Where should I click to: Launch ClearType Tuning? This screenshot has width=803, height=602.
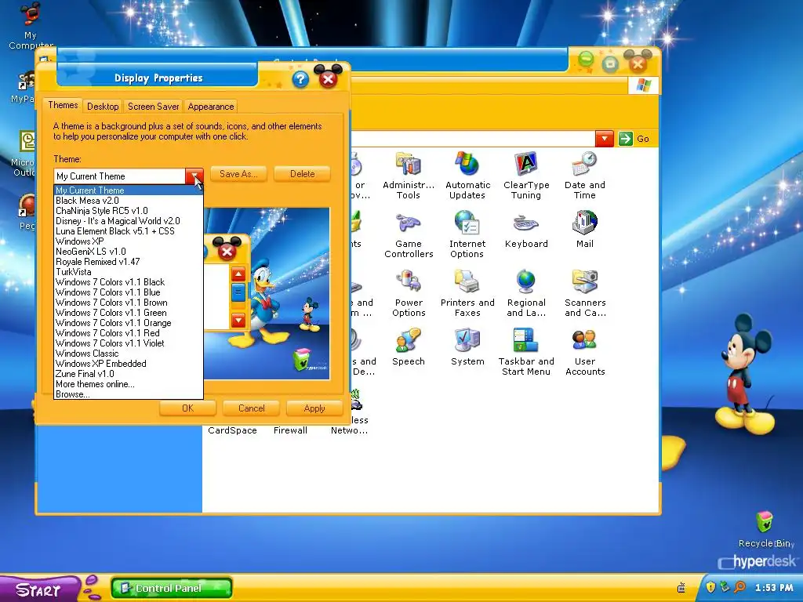click(x=526, y=175)
